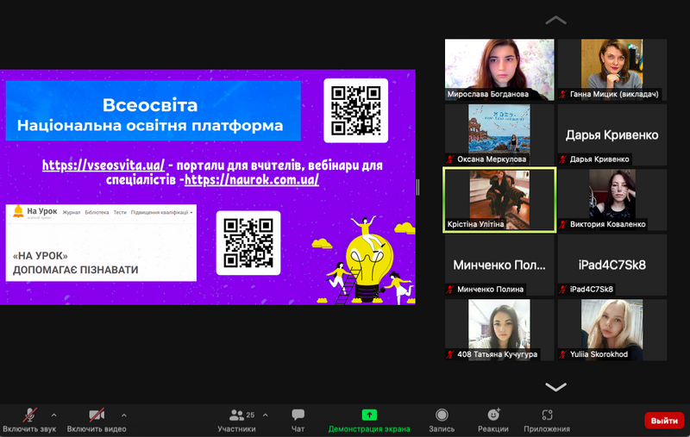Click muted mic icon on Виктория Коваленко tile
This screenshot has height=437, width=690.
[563, 224]
